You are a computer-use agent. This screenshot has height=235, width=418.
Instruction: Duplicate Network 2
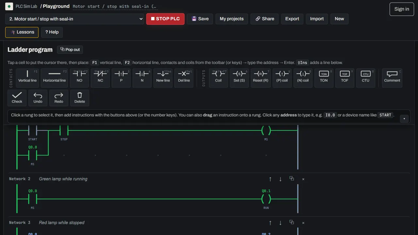point(292,179)
